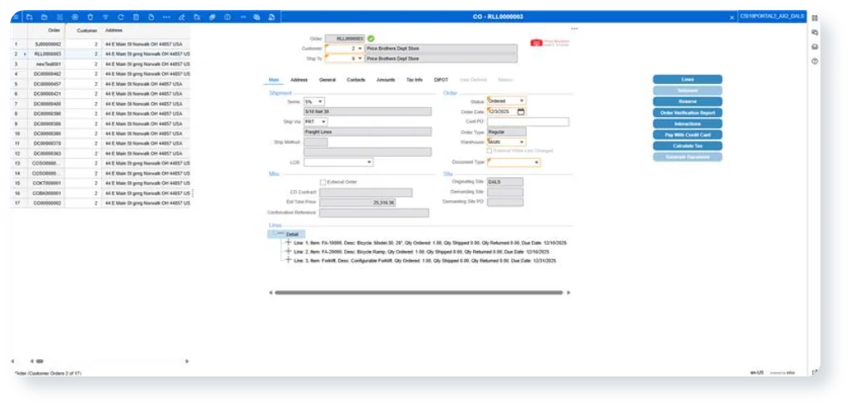The height and width of the screenshot is (408, 852).
Task: Click the Pay With Credit Card button
Action: [687, 135]
